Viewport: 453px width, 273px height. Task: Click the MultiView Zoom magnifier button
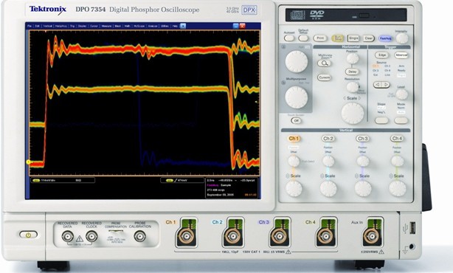click(x=324, y=63)
